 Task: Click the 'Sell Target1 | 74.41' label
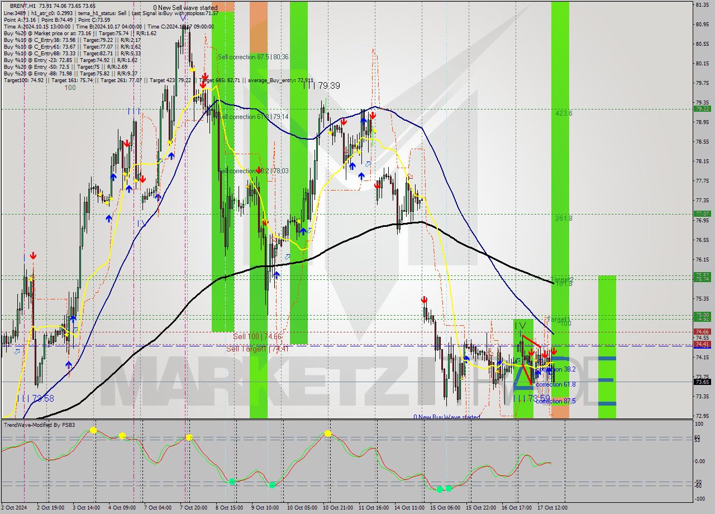tap(259, 349)
